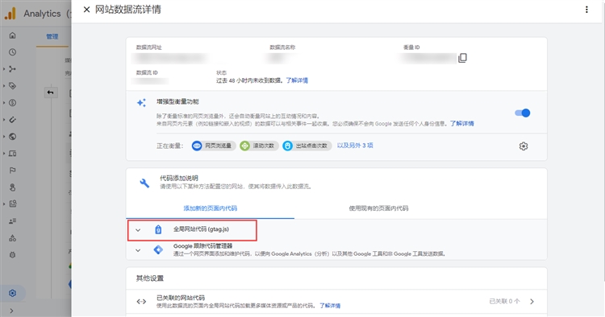Click the 代码添加说明 heading

point(179,178)
